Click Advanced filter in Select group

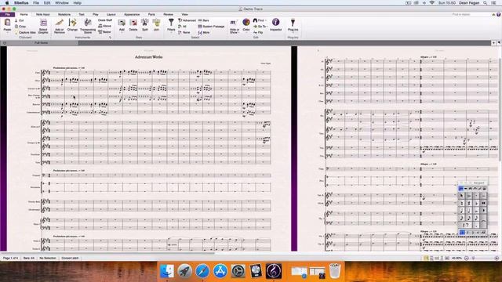coord(187,20)
